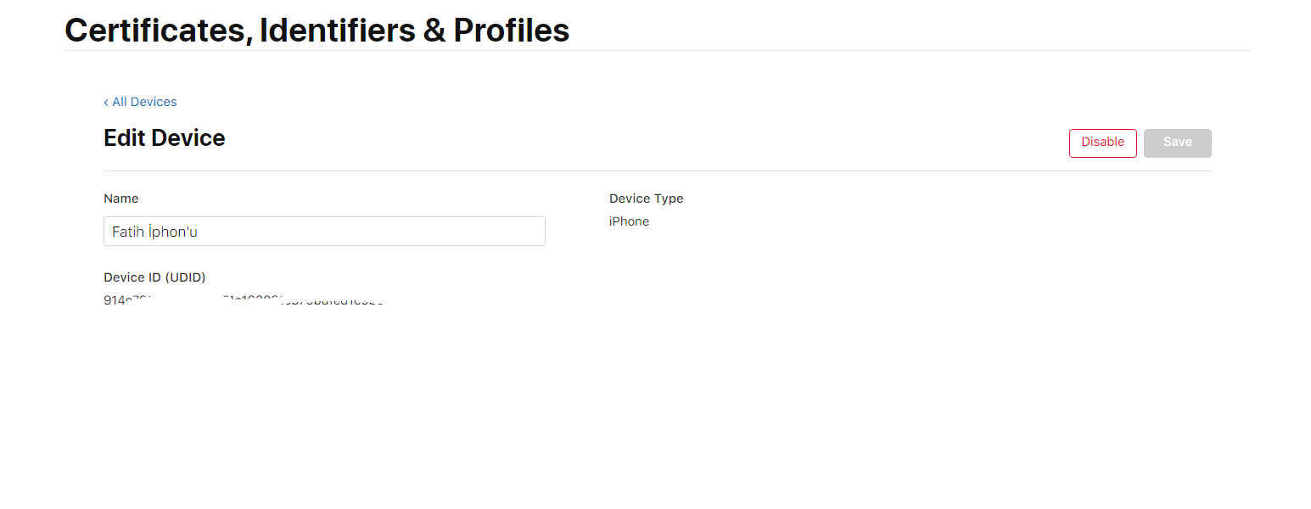1311x509 pixels.
Task: Go back via All Devices link
Action: pos(140,102)
